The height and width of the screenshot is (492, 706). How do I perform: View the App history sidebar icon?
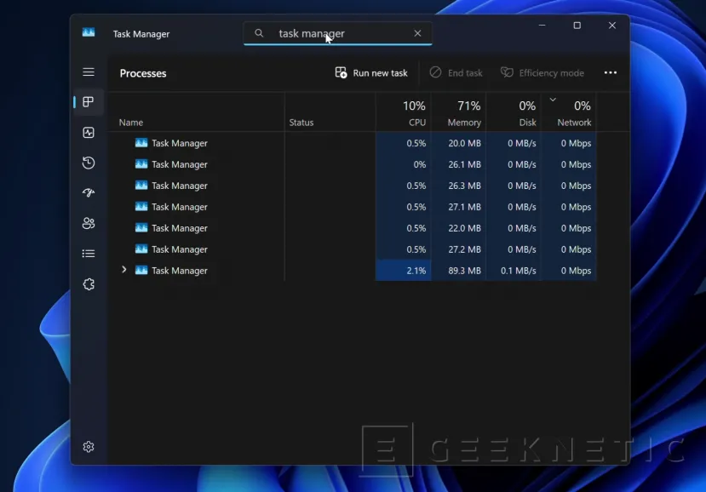pyautogui.click(x=89, y=163)
